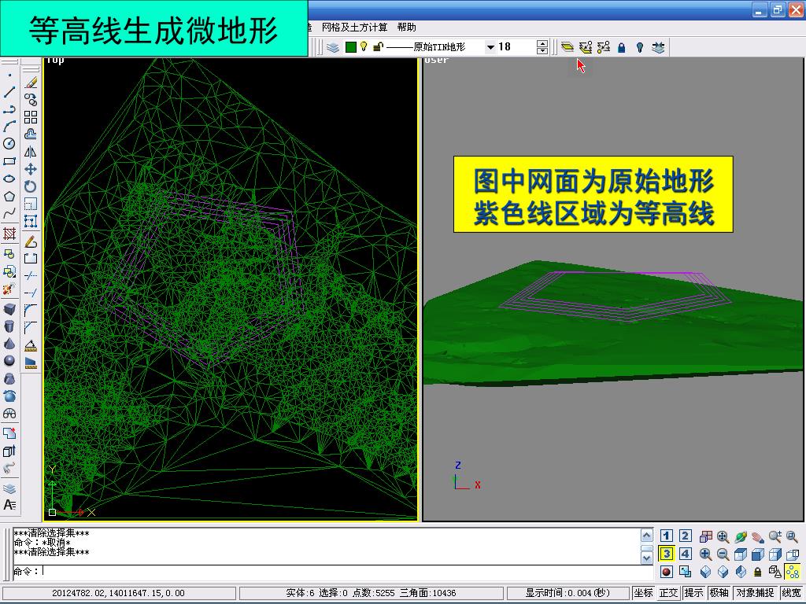Toggle the view lock padlock icon

coord(758,572)
